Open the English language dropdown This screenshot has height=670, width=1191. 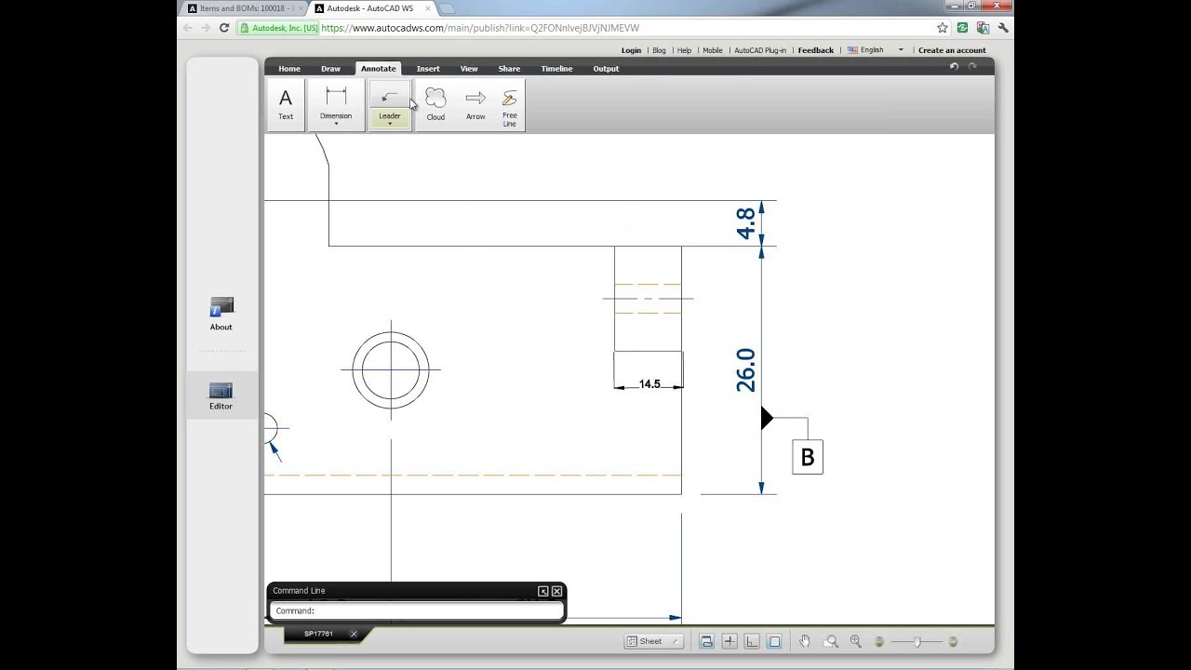point(876,50)
